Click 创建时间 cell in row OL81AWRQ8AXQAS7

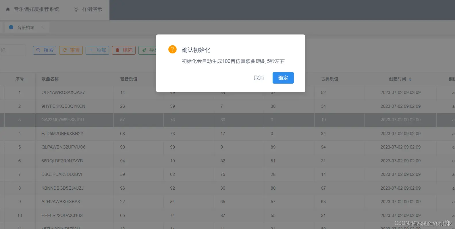pos(400,93)
